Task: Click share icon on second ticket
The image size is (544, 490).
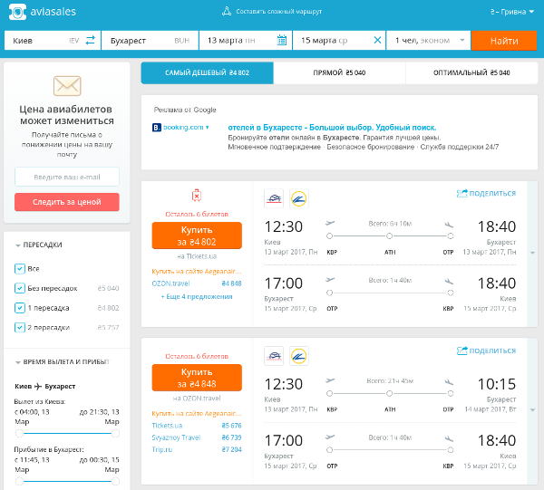Action: click(462, 351)
